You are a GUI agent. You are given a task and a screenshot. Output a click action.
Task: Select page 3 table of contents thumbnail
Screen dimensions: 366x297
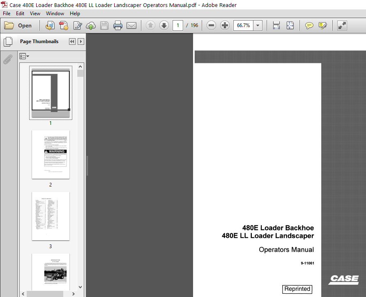(x=51, y=216)
